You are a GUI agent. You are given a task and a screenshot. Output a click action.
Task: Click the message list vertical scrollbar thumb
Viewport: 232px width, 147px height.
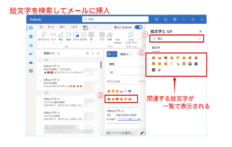pyautogui.click(x=101, y=65)
